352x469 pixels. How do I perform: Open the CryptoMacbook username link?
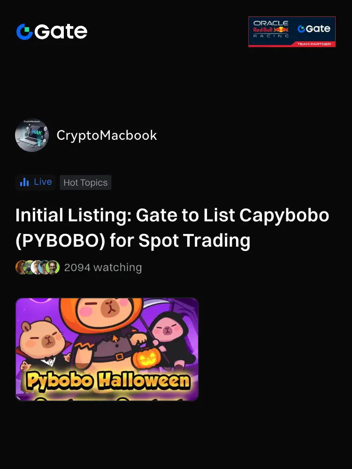(107, 136)
